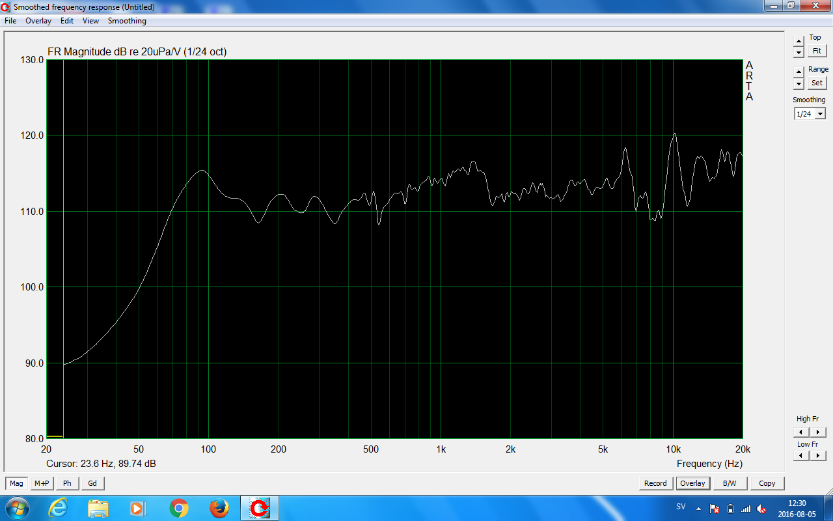Click the peak near 10k on curve
This screenshot has width=833, height=521.
[x=675, y=134]
